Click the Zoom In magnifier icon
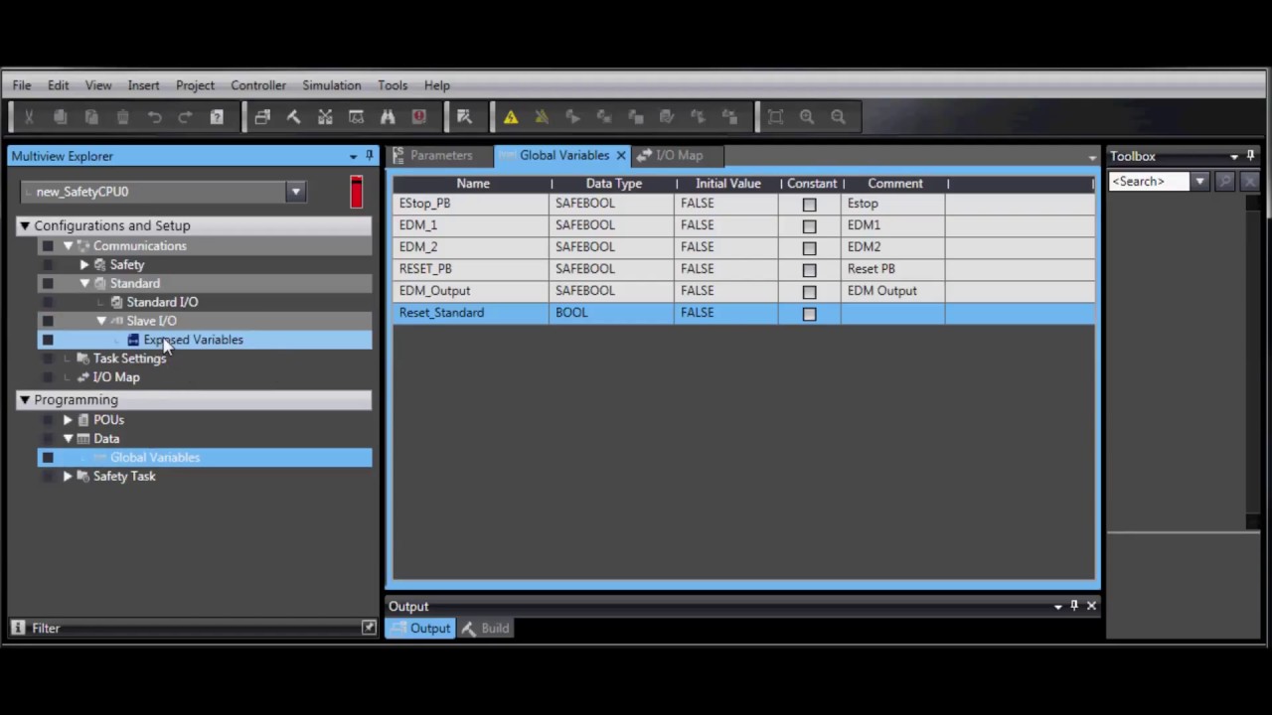This screenshot has height=715, width=1272. click(x=807, y=117)
